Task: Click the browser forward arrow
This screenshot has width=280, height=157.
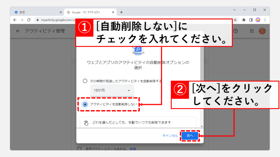Action: pos(22,20)
